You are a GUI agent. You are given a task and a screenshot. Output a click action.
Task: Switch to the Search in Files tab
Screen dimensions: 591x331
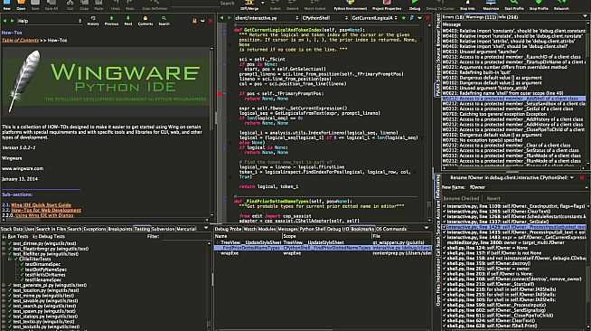51,229
